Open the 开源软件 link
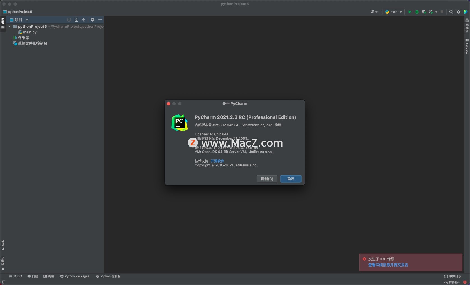The height and width of the screenshot is (285, 470). tap(217, 161)
